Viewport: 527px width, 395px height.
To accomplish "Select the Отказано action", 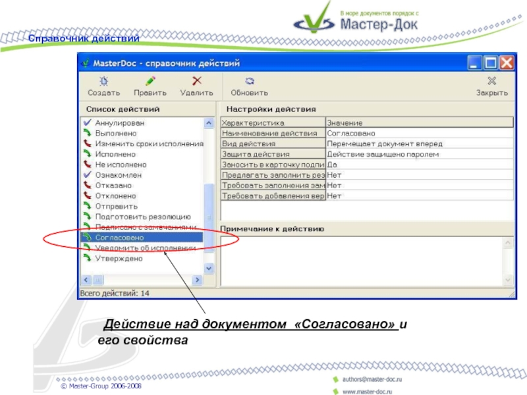I will pyautogui.click(x=113, y=186).
